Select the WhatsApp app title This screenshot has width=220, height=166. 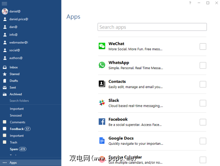pos(119,62)
